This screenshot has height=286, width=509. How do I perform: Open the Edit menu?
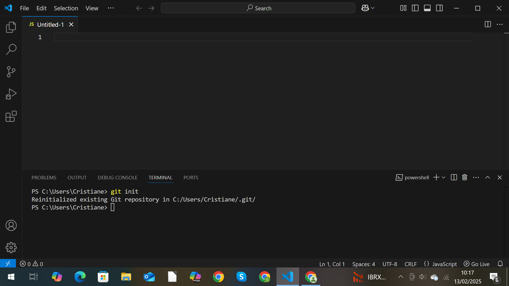coord(41,8)
